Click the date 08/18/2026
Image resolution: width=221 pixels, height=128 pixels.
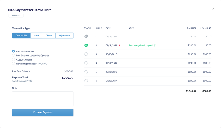point(112,36)
